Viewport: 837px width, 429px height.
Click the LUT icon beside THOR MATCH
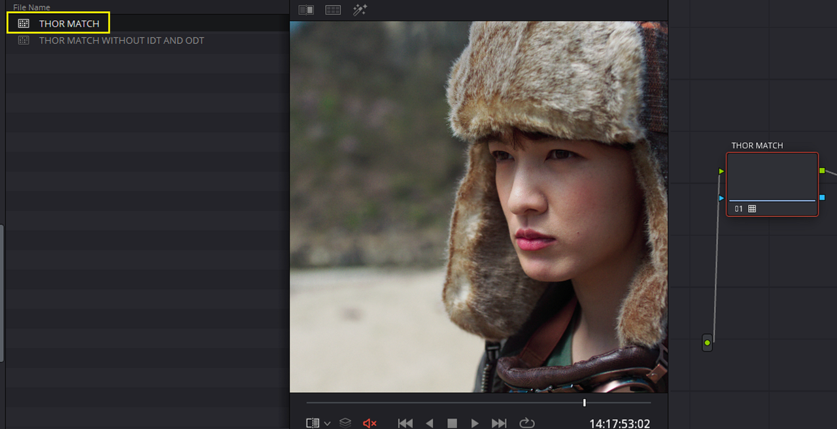24,24
